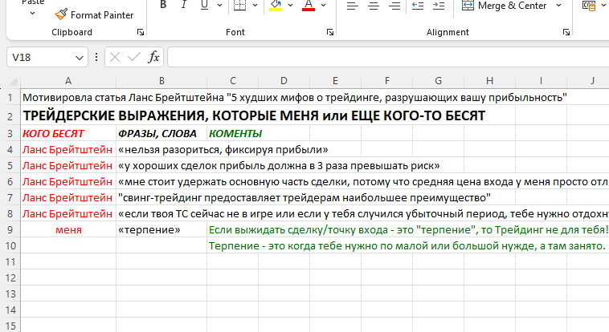Open Paste options dropdown arrow
The width and height of the screenshot is (609, 332).
(x=33, y=13)
